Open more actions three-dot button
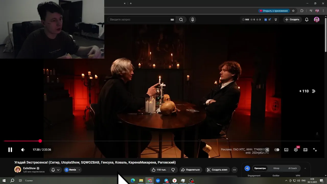Viewport: 327px width, 184px height. coord(235,170)
